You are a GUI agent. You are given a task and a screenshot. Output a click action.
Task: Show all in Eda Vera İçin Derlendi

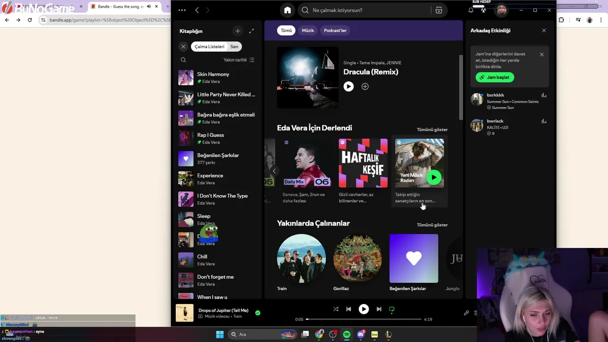432,130
